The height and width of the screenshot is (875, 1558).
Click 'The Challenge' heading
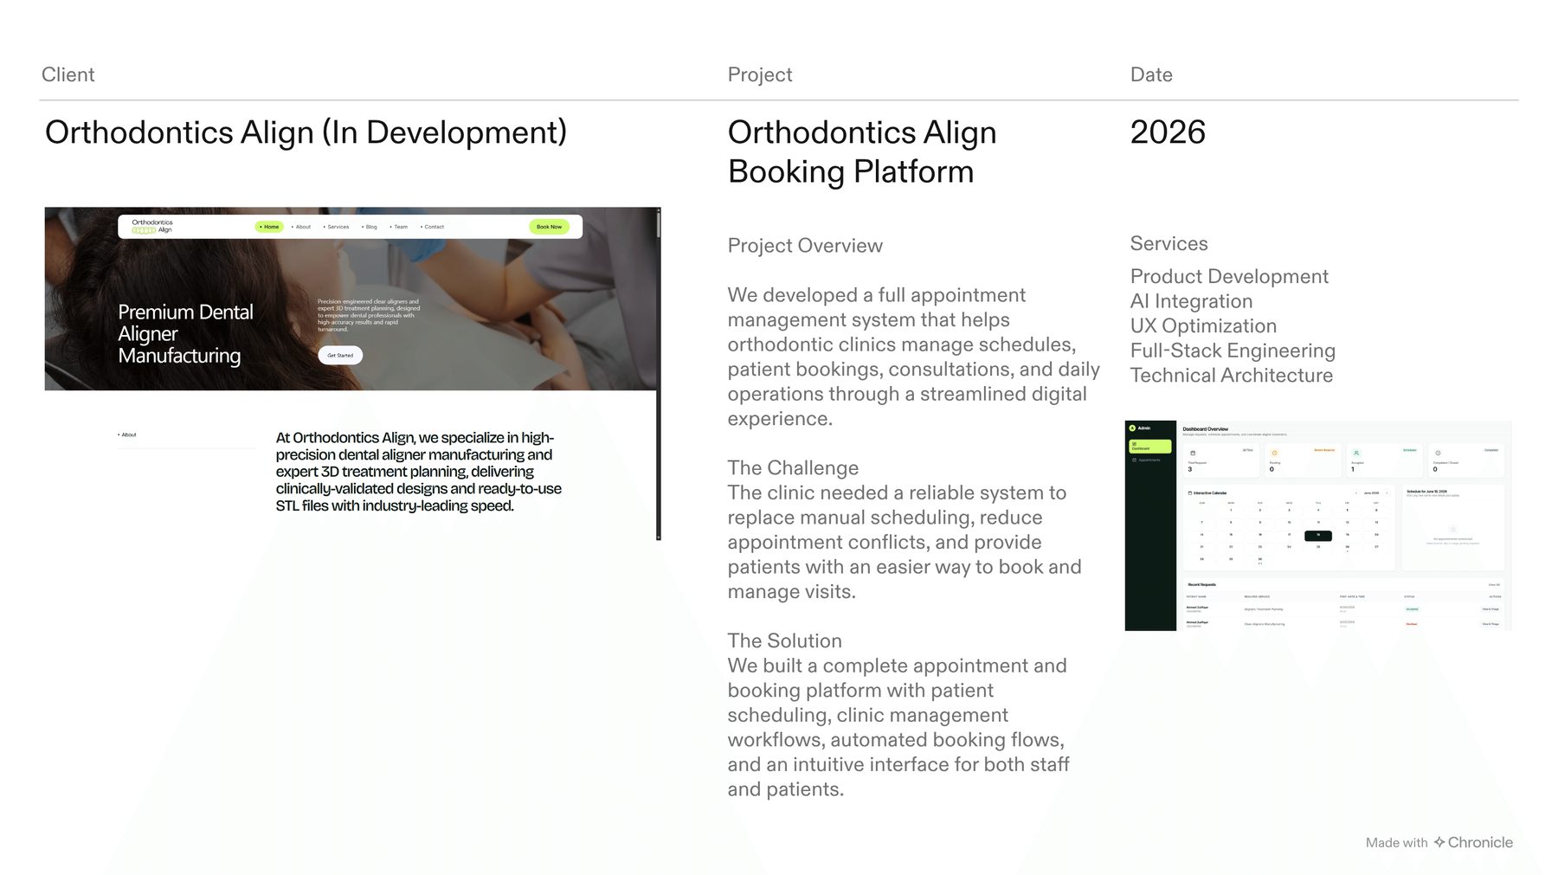pyautogui.click(x=793, y=467)
